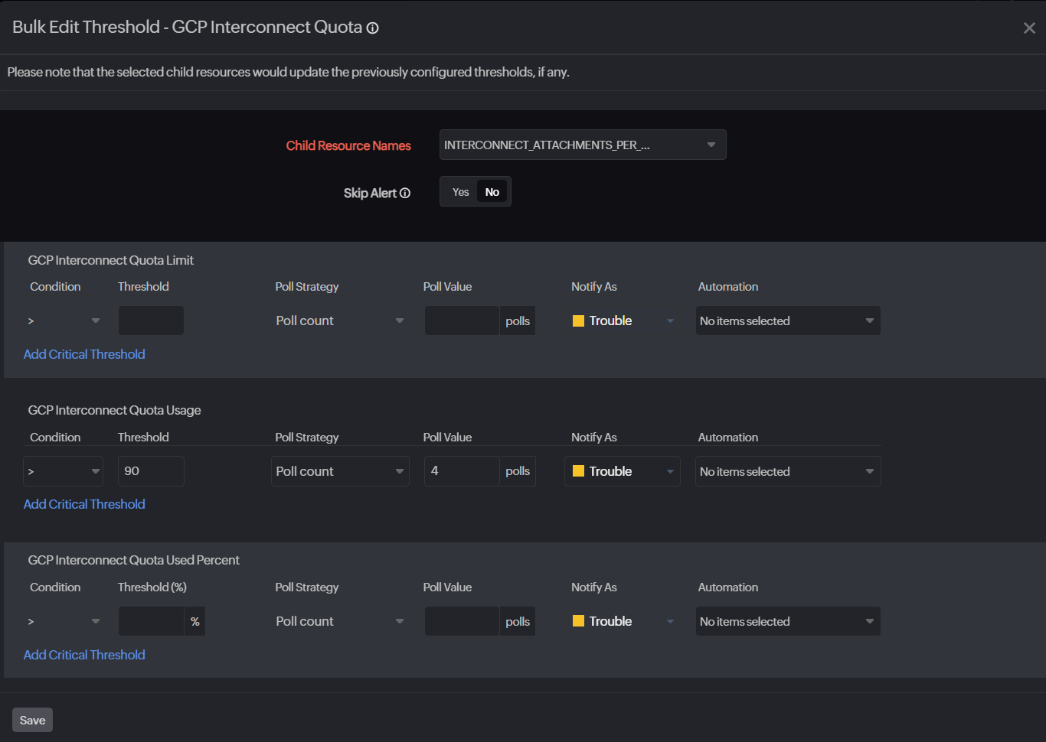Open the Child Resource Names dropdown

[582, 145]
